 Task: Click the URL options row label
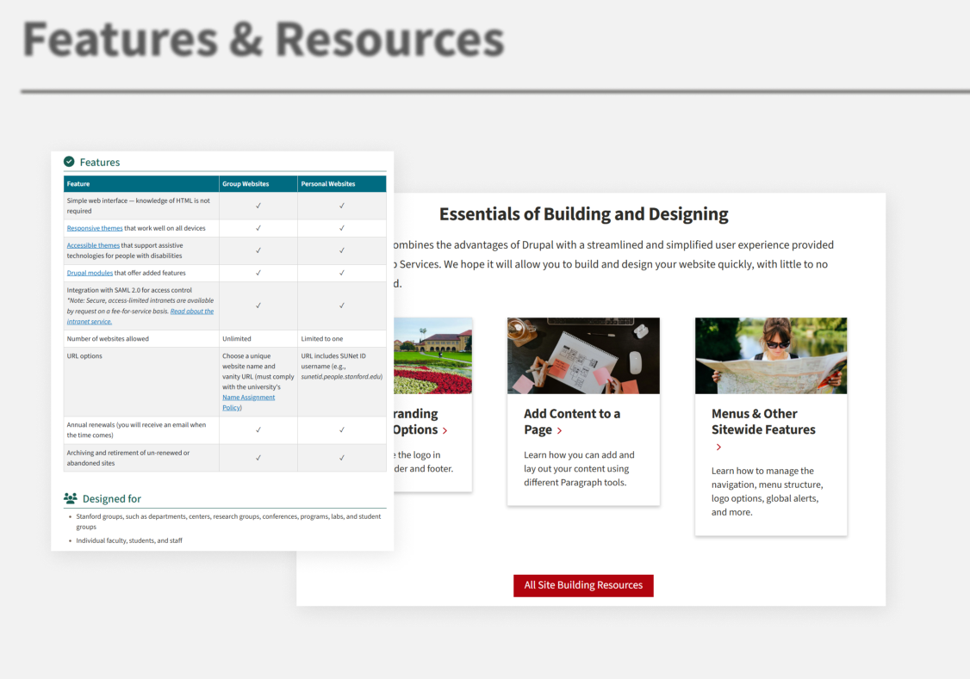[x=84, y=356]
